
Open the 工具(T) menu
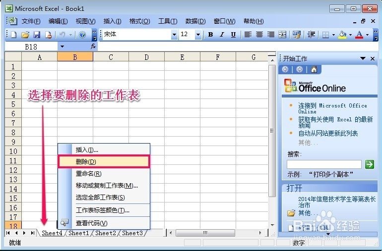pyautogui.click(x=168, y=21)
